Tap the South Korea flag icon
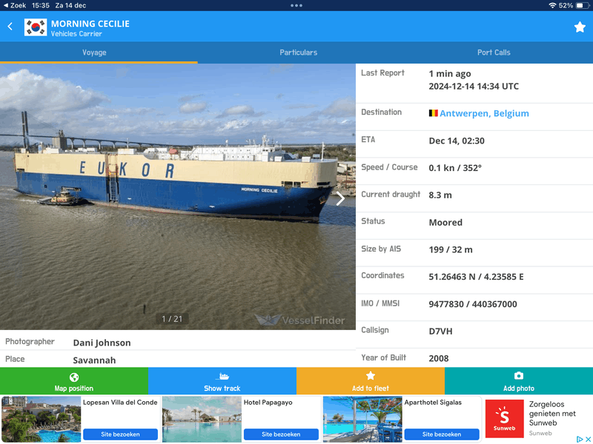The width and height of the screenshot is (593, 444). 36,27
